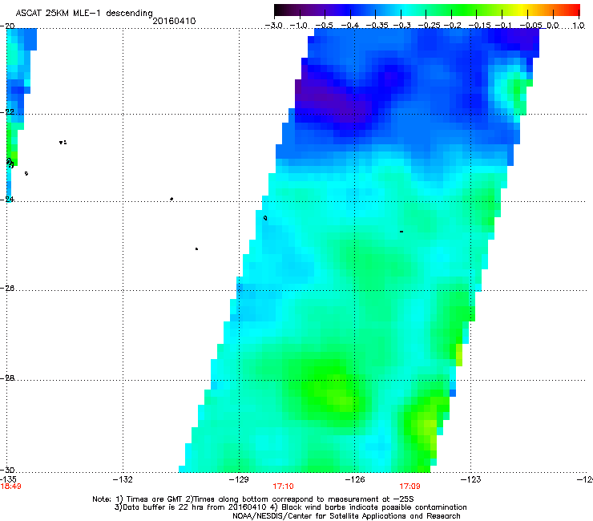Viewport: 593px width, 521px height.
Task: Click the -123 longitude axis label
Action: [x=471, y=480]
